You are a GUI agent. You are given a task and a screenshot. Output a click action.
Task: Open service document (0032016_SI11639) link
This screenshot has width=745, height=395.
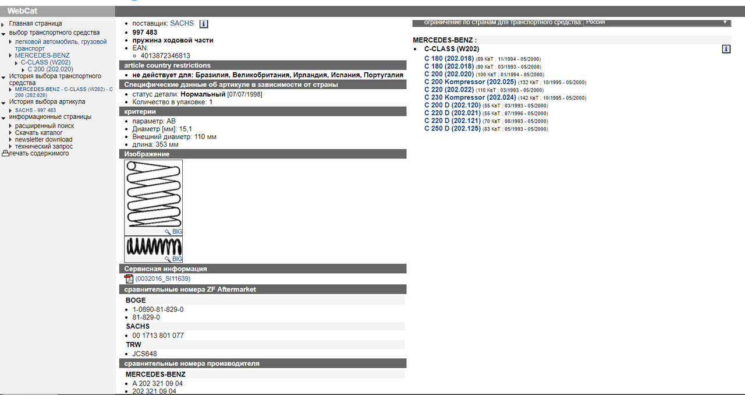(163, 279)
